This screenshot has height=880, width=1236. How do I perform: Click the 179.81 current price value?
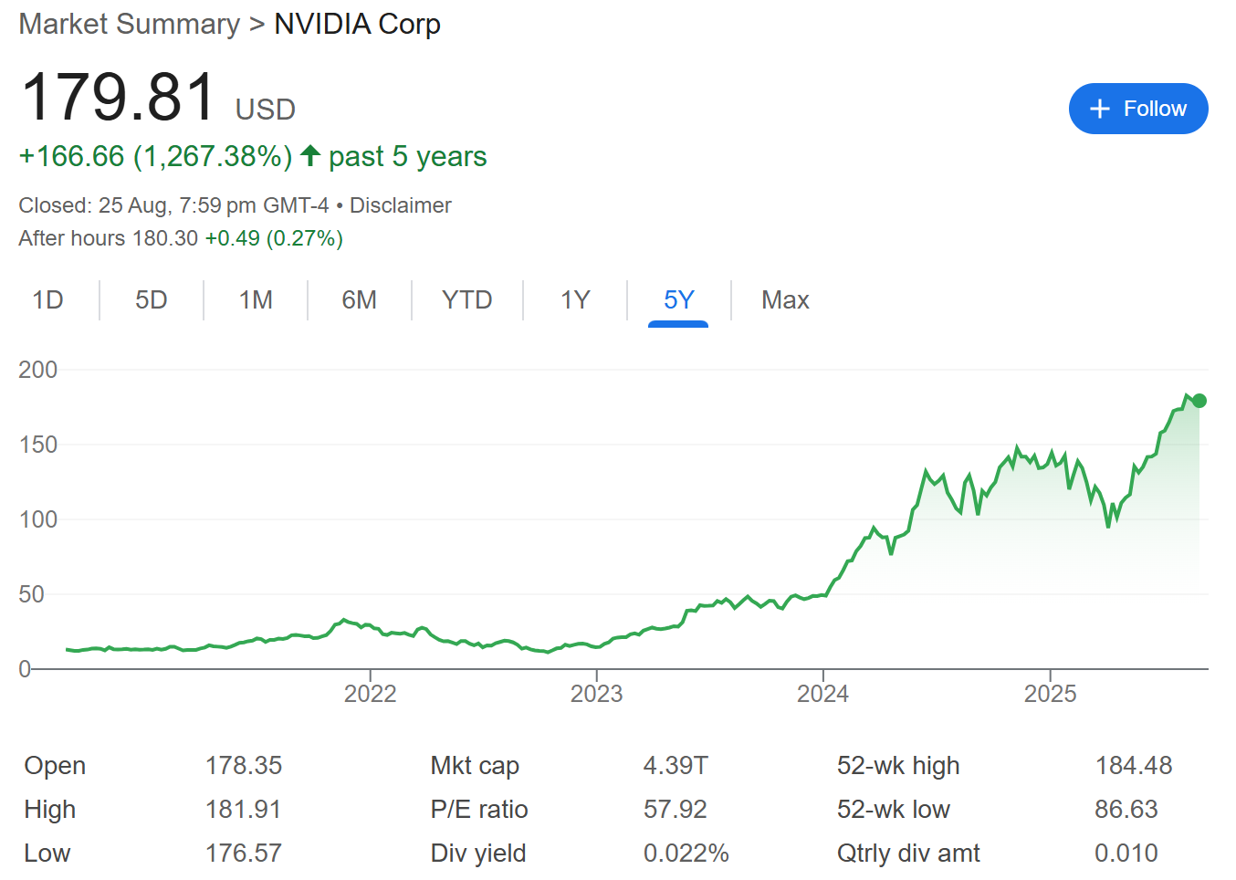[x=118, y=97]
